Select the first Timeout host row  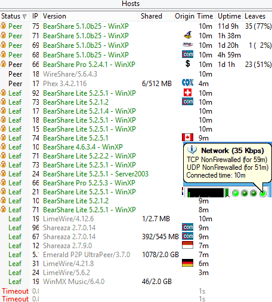136,291
